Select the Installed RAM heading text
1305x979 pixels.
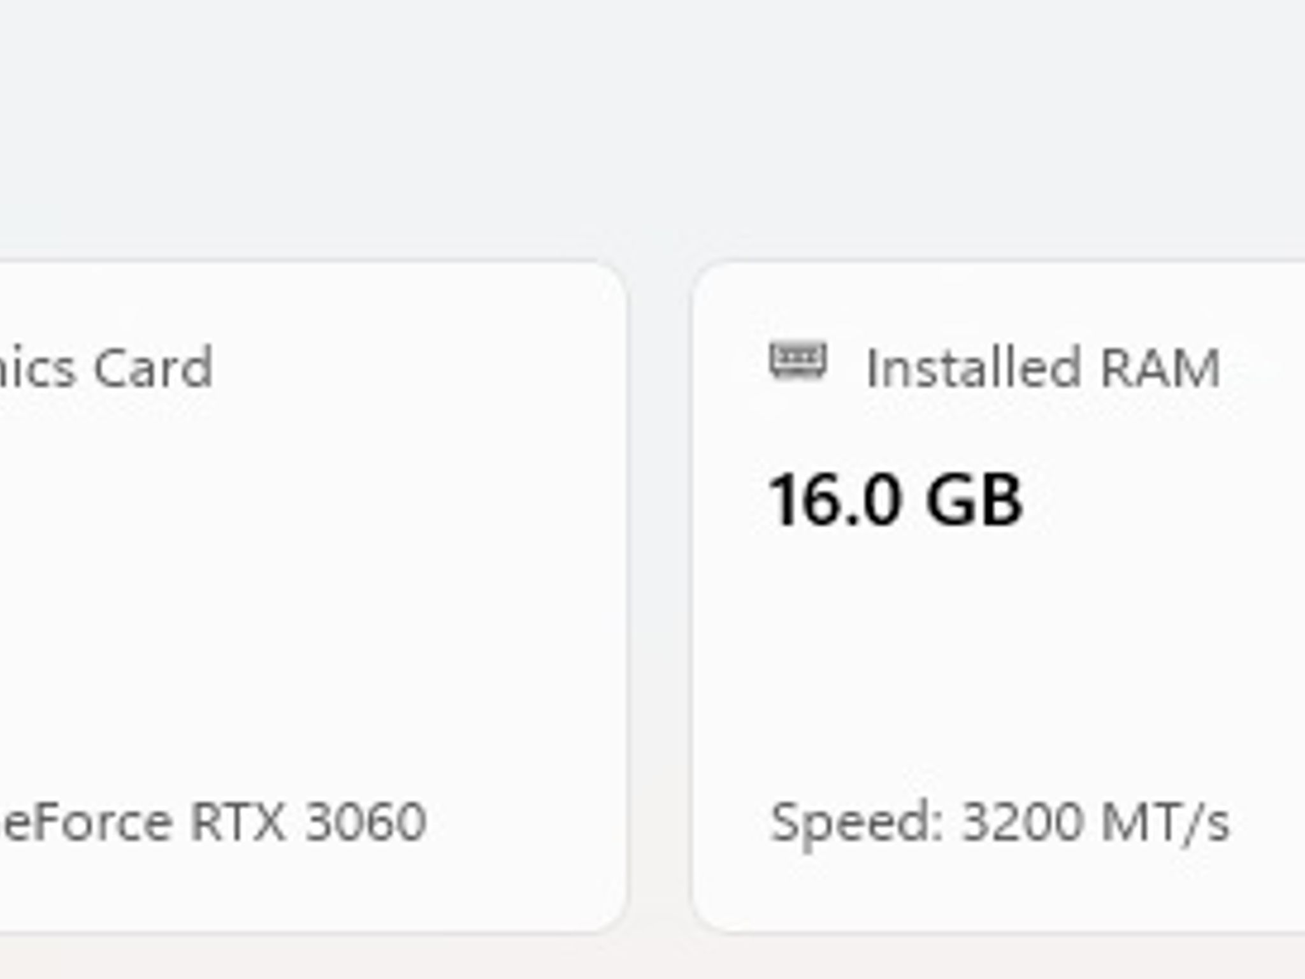point(1043,368)
